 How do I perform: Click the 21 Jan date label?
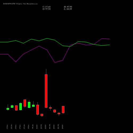(7, 127)
